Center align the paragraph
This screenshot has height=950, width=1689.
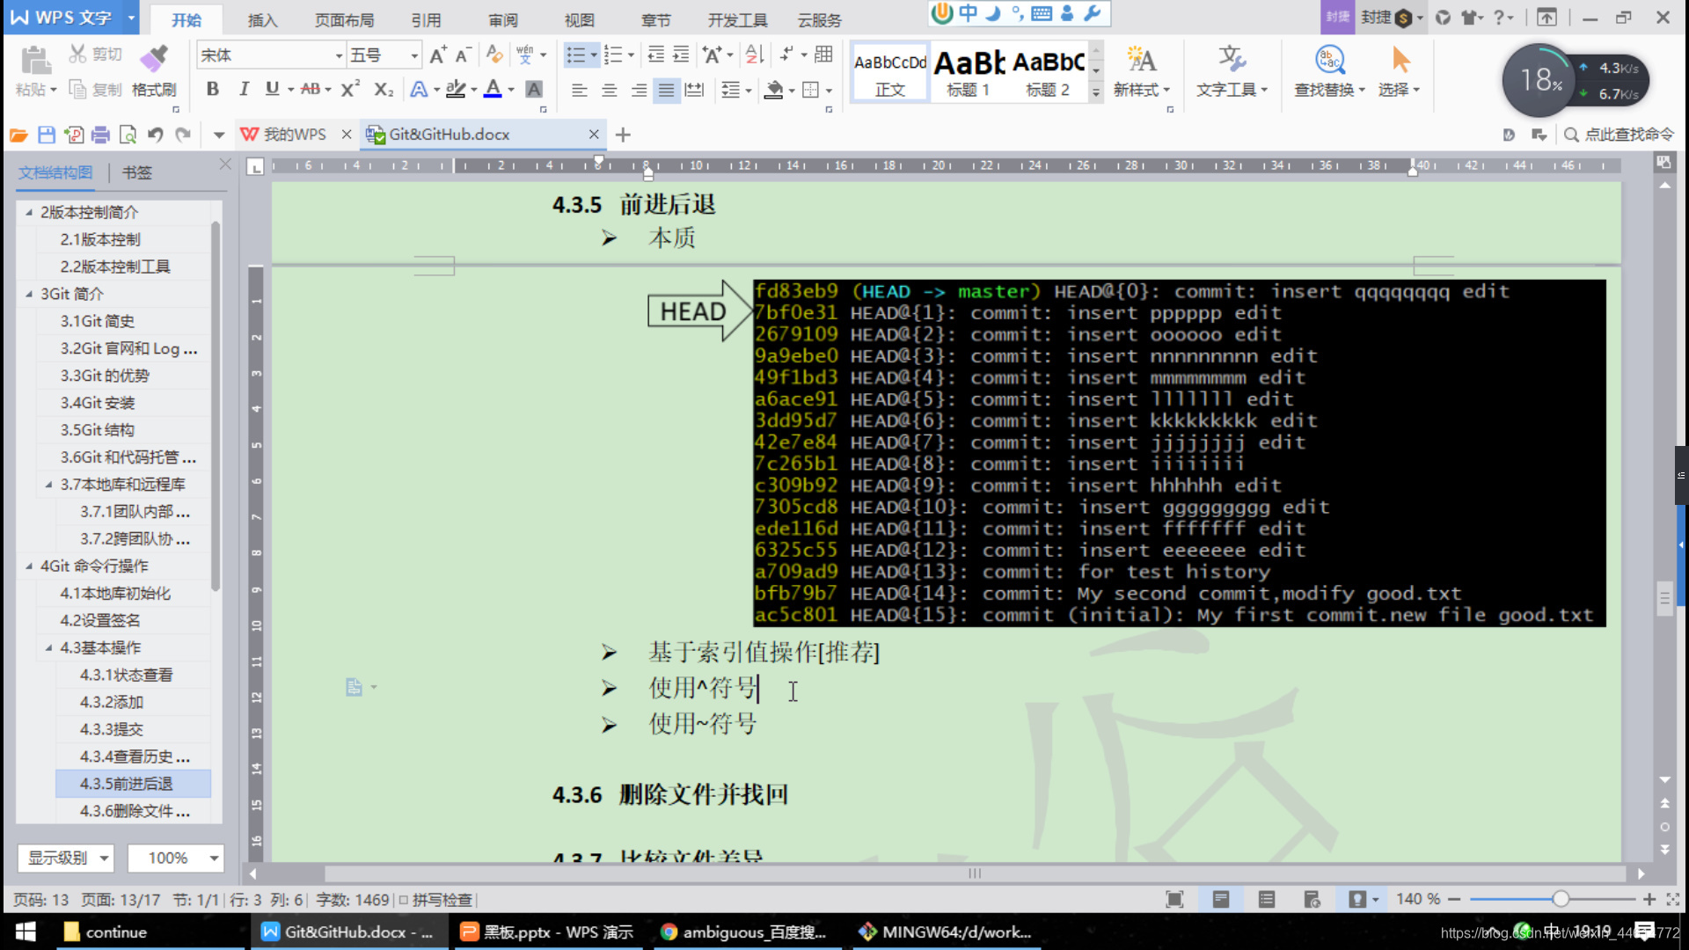[x=609, y=90]
